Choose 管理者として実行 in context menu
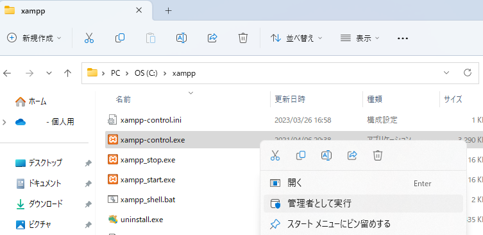This screenshot has height=235, width=483. coord(364,204)
